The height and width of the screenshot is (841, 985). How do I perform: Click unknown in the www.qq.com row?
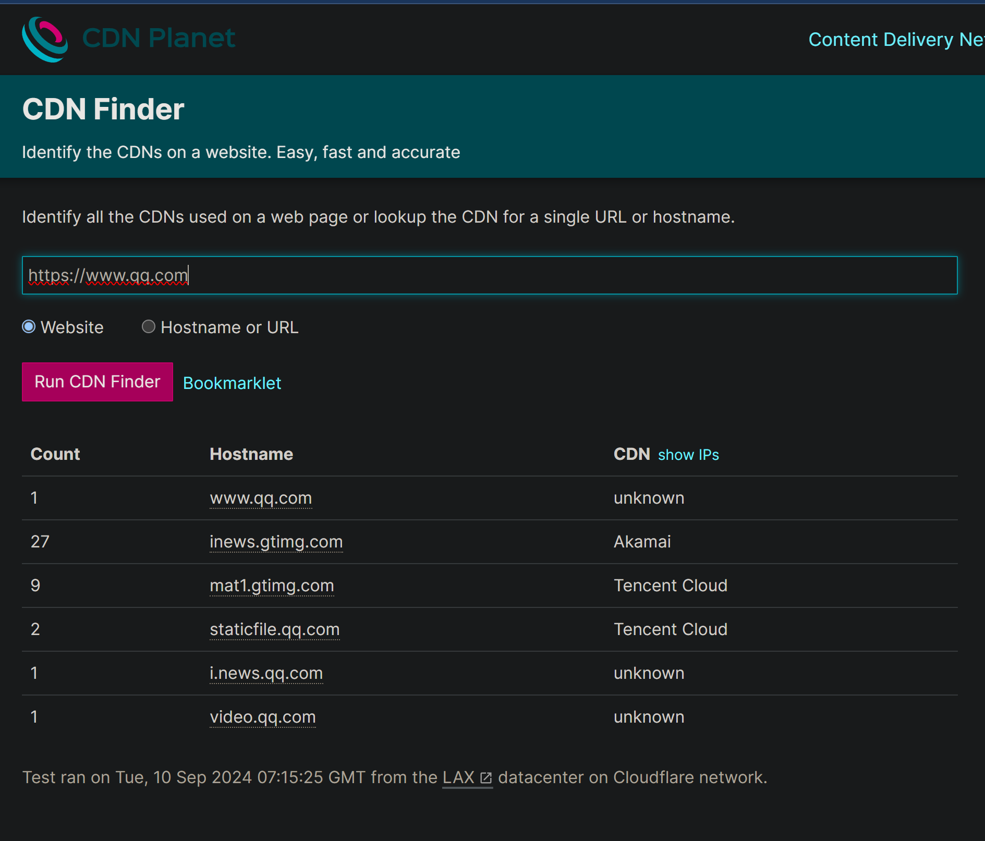coord(649,498)
